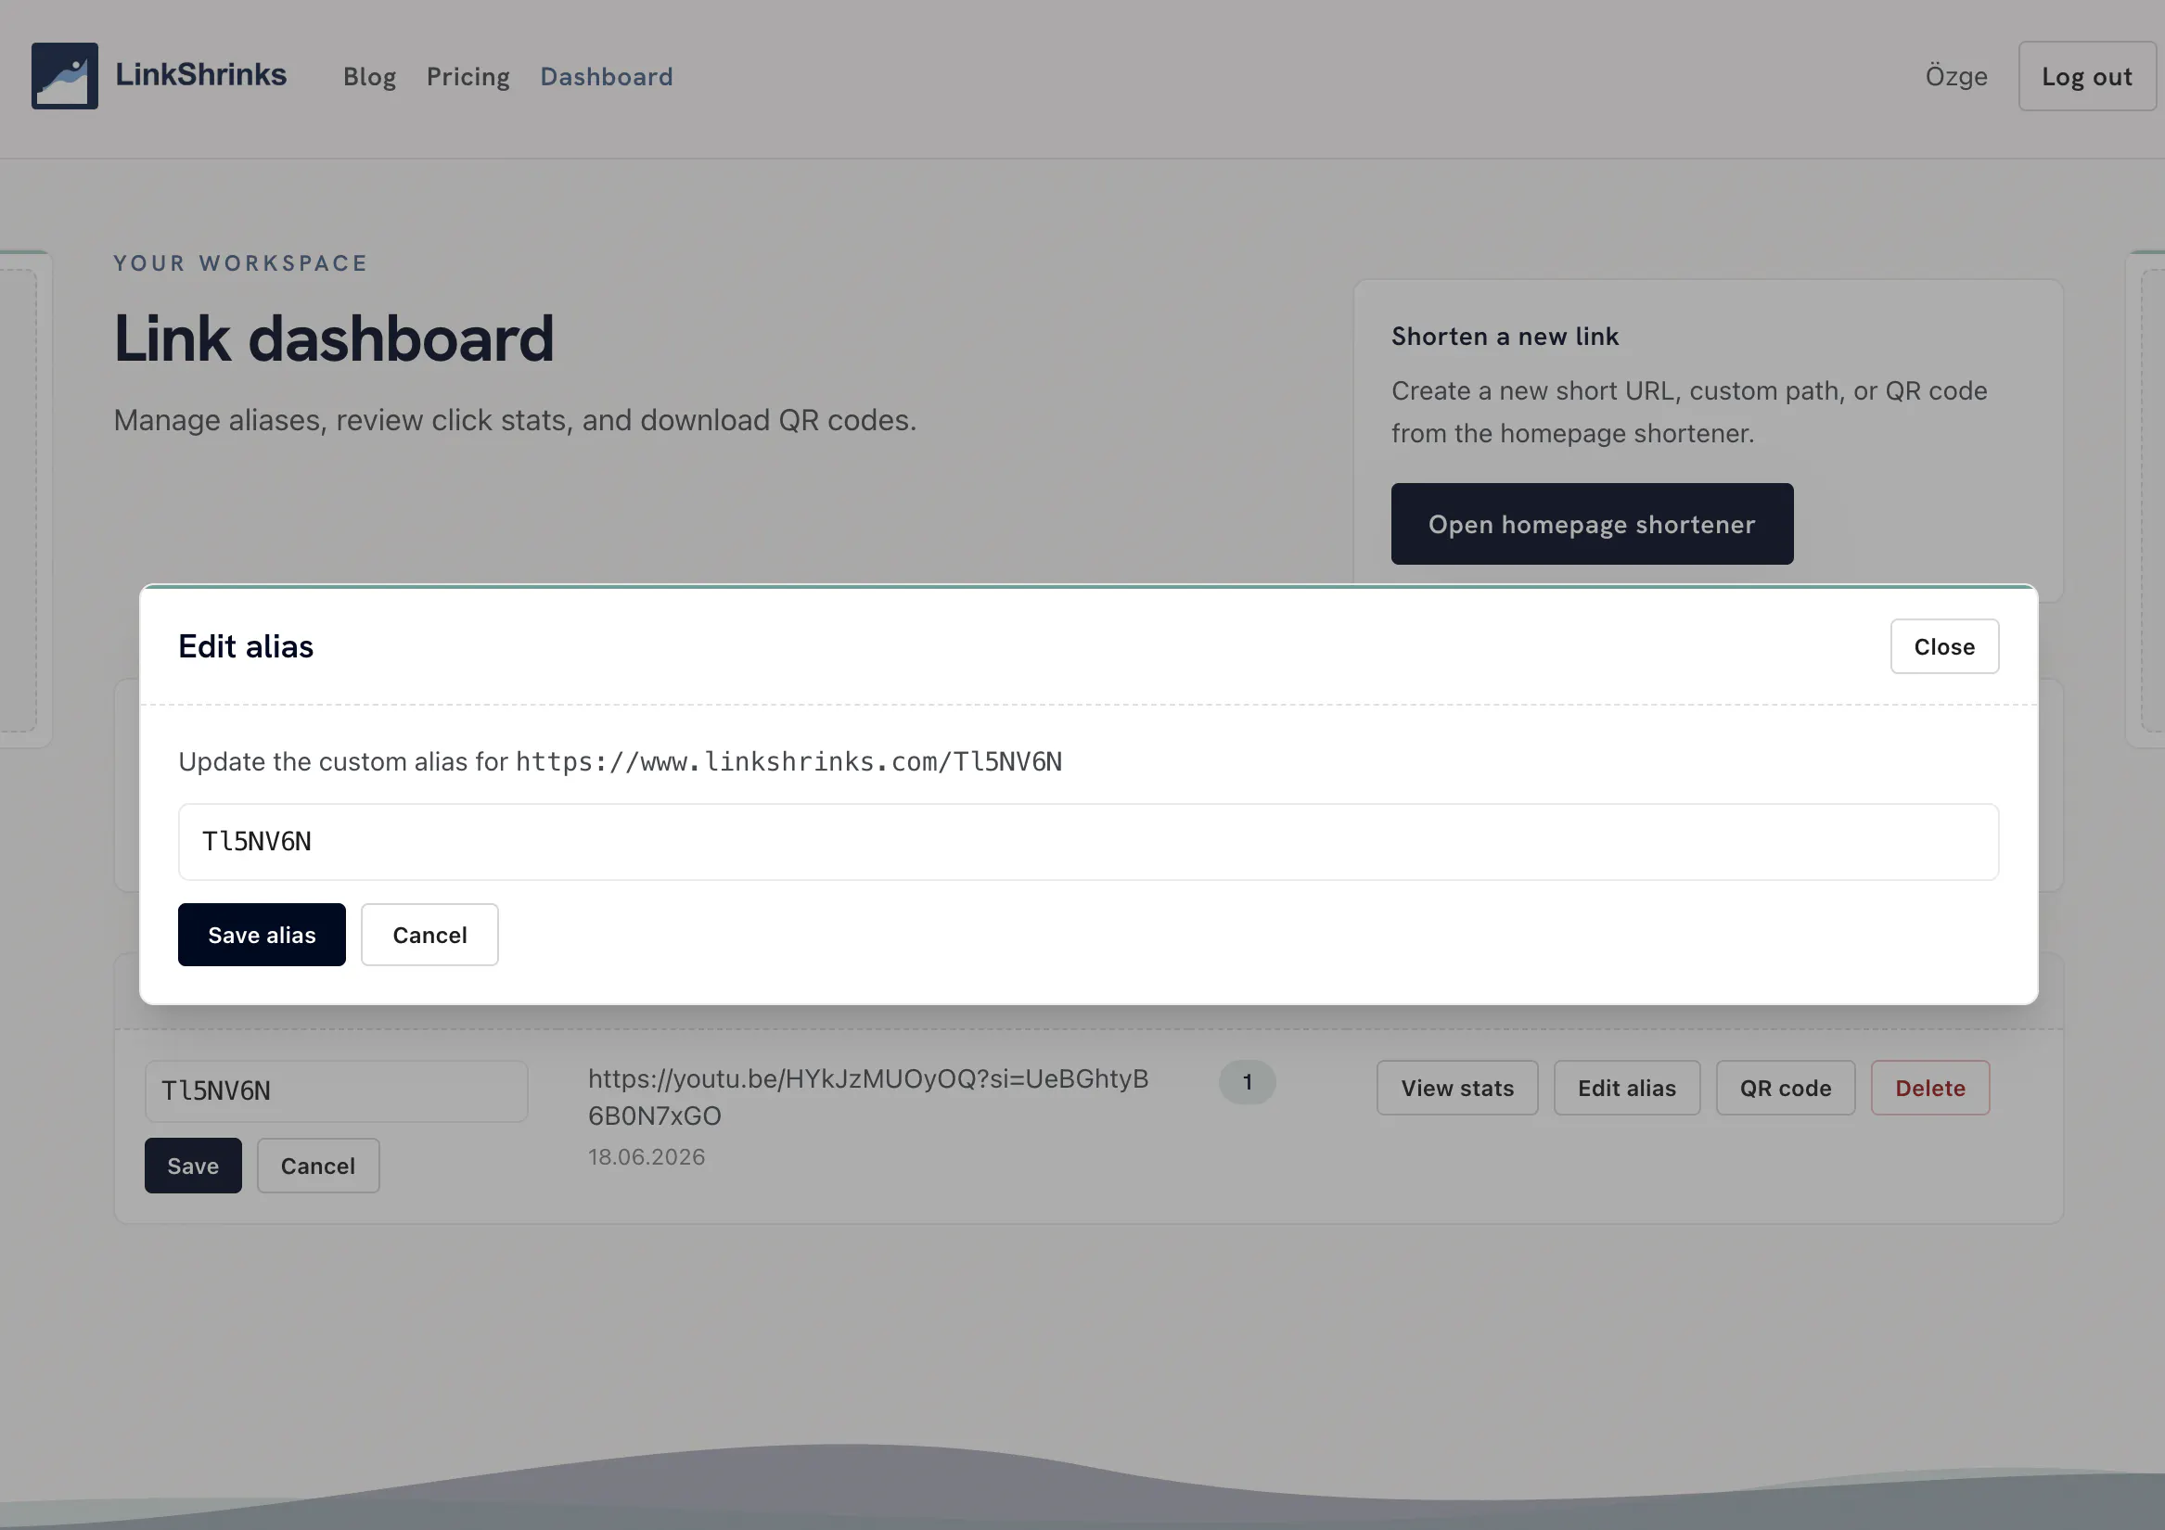This screenshot has width=2165, height=1530.
Task: Open the Pricing page
Action: 468,76
